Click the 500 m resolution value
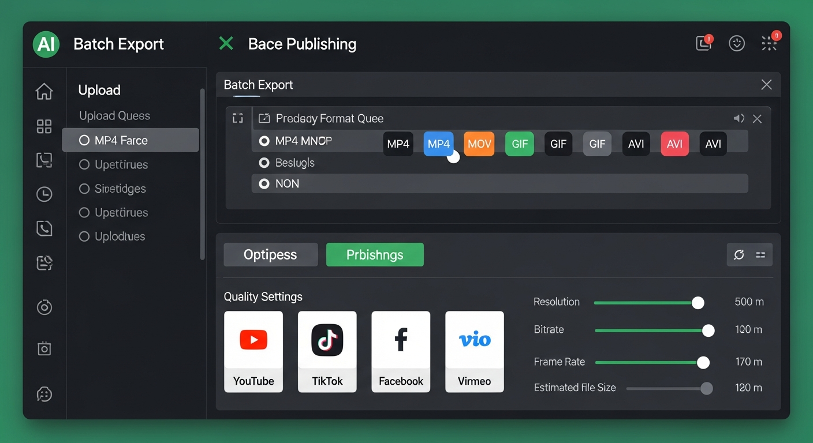Viewport: 813px width, 443px height. [x=749, y=302]
